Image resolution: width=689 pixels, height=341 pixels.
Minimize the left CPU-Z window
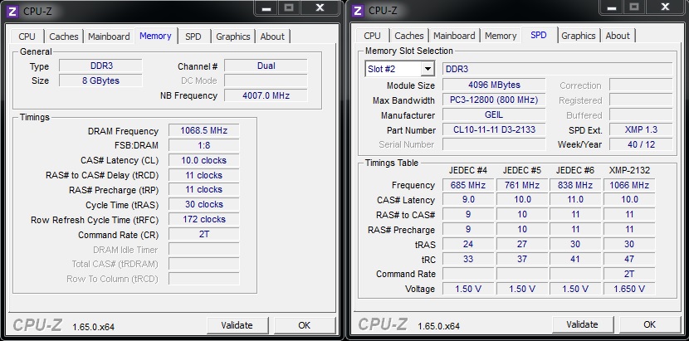click(x=265, y=8)
